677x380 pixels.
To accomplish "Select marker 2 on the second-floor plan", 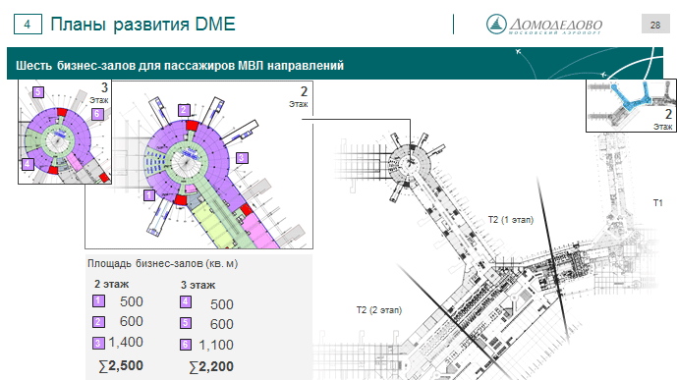I will (x=184, y=110).
